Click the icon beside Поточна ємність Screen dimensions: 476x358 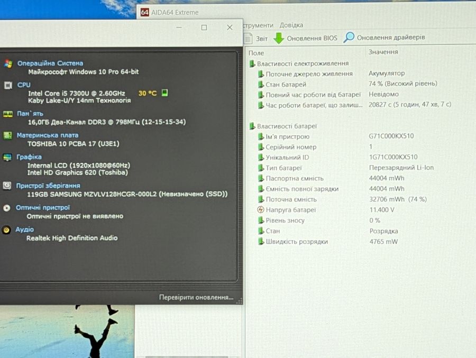[260, 199]
